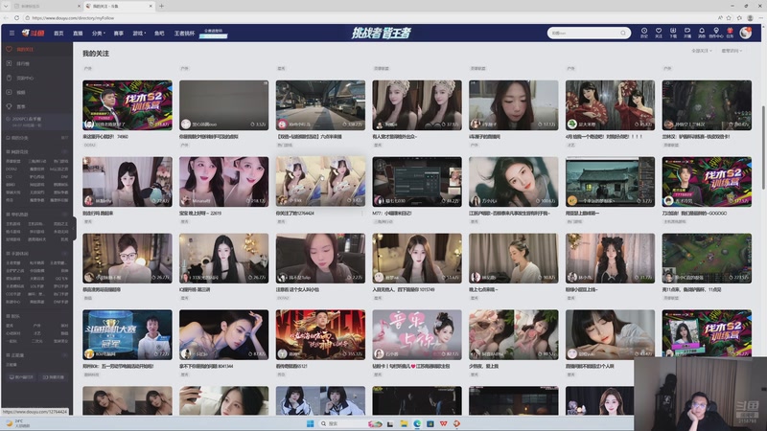The height and width of the screenshot is (431, 767).
Task: Go to 直播 in nav bar
Action: (78, 34)
